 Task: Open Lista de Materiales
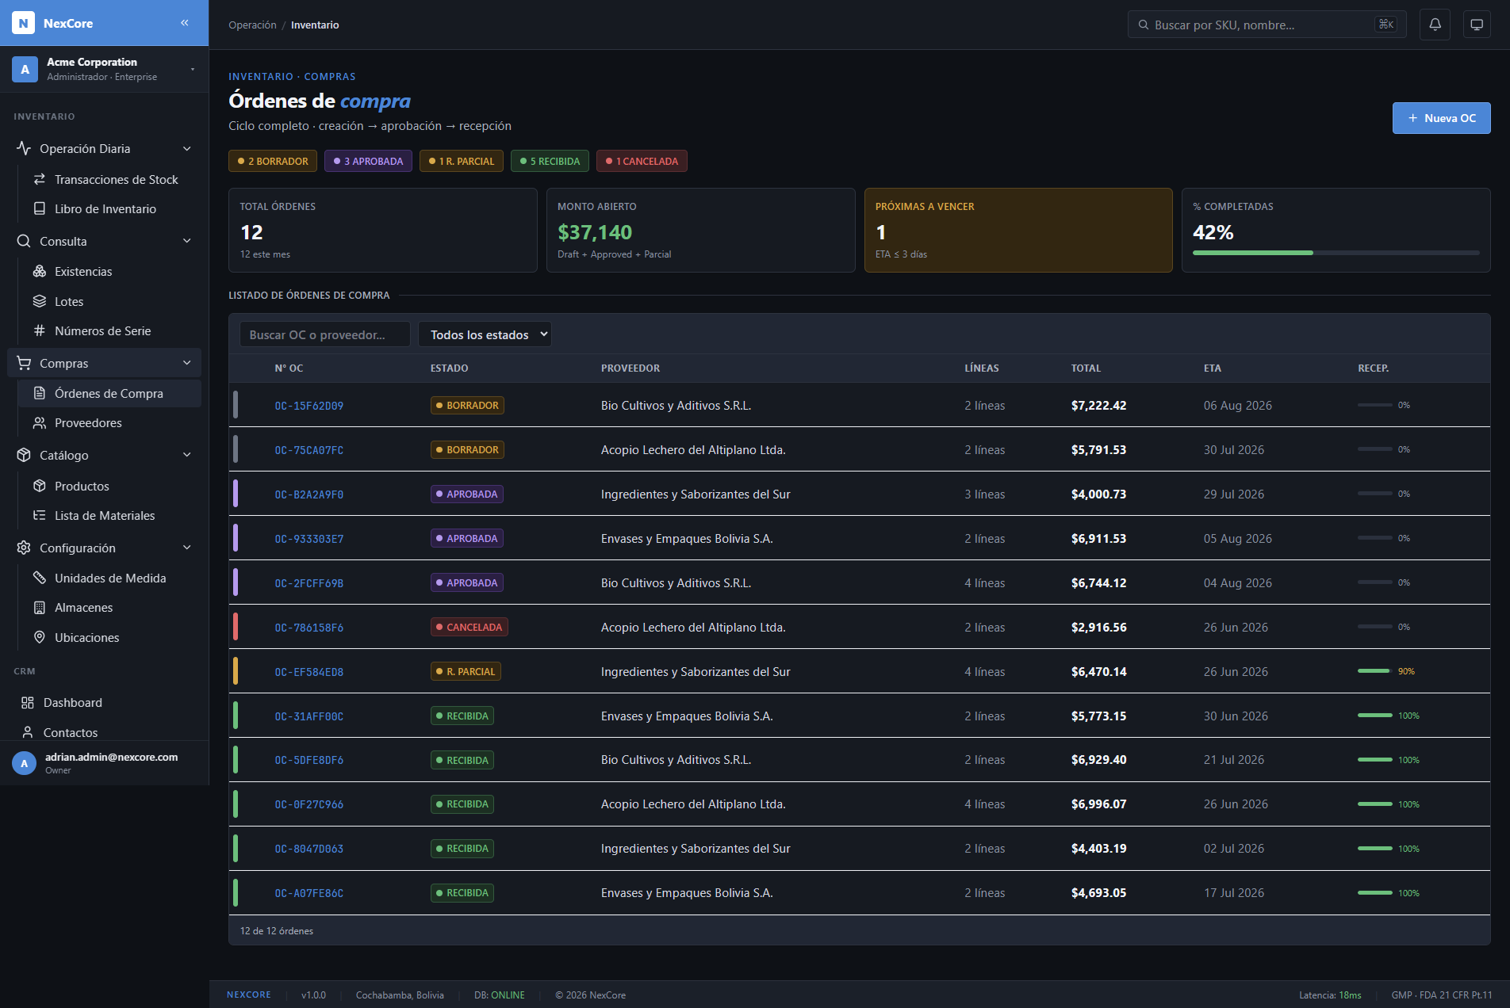(109, 515)
